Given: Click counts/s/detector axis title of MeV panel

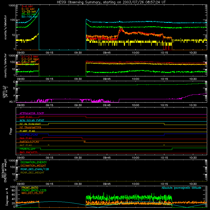Looking at the screenshot, I should point(5,65).
